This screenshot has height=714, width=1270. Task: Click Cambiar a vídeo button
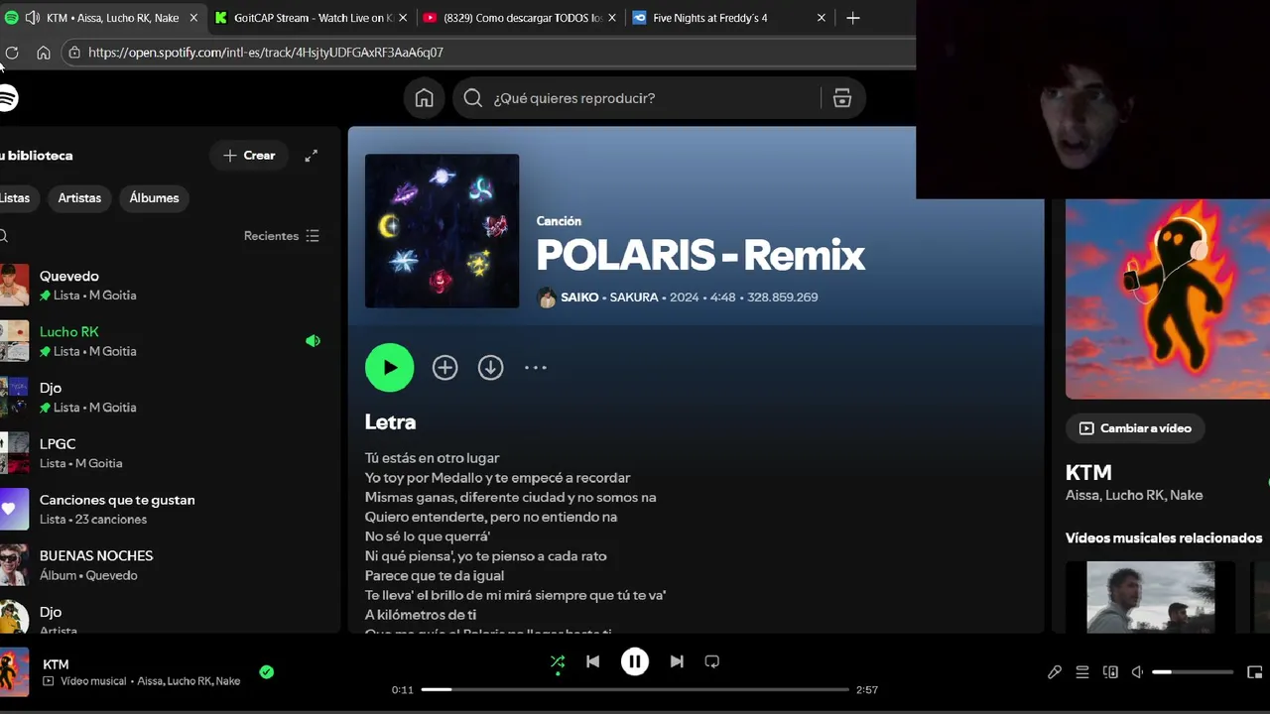tap(1135, 428)
